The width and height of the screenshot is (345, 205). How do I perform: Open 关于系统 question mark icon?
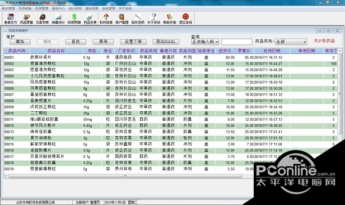(x=153, y=19)
